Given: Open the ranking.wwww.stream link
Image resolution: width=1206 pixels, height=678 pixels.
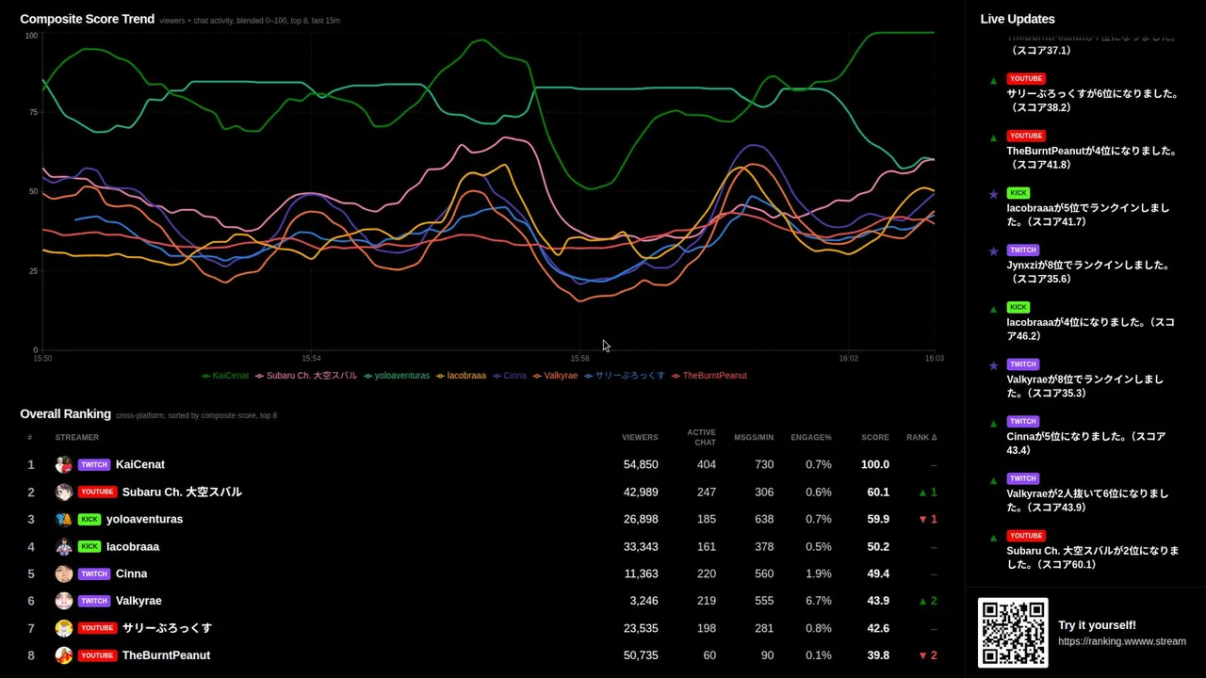Looking at the screenshot, I should [x=1122, y=642].
